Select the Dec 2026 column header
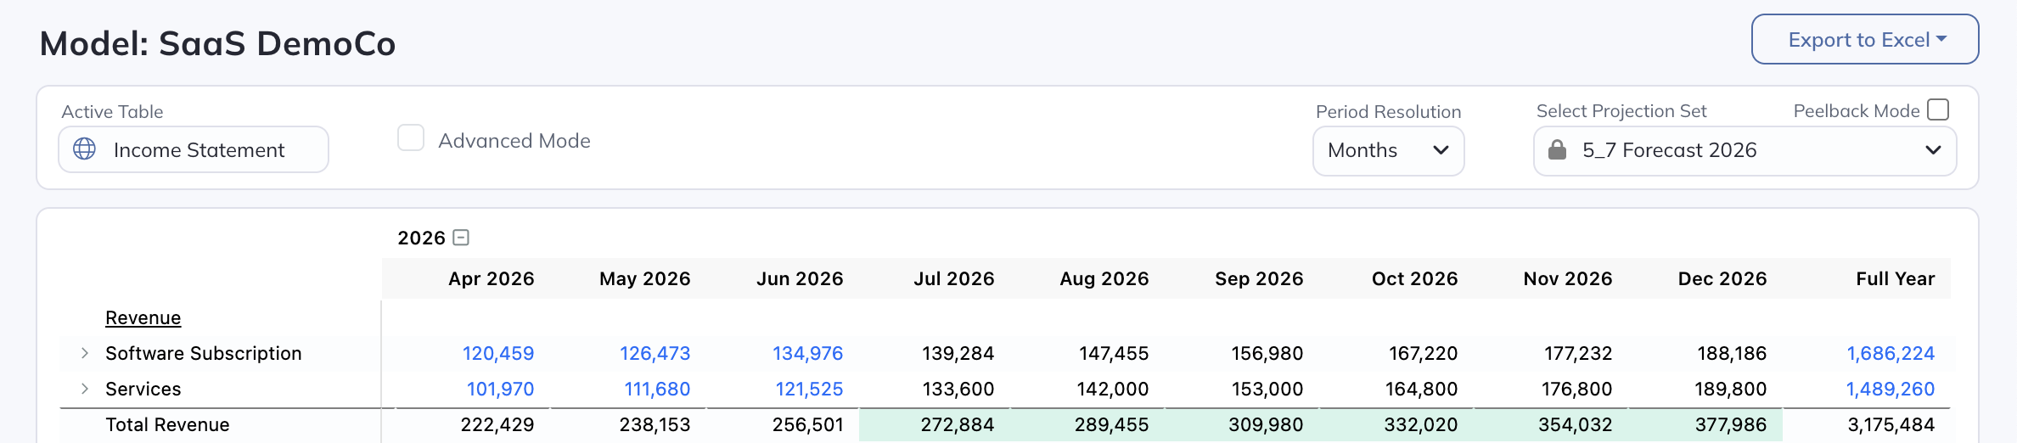The image size is (2017, 443). pyautogui.click(x=1722, y=278)
